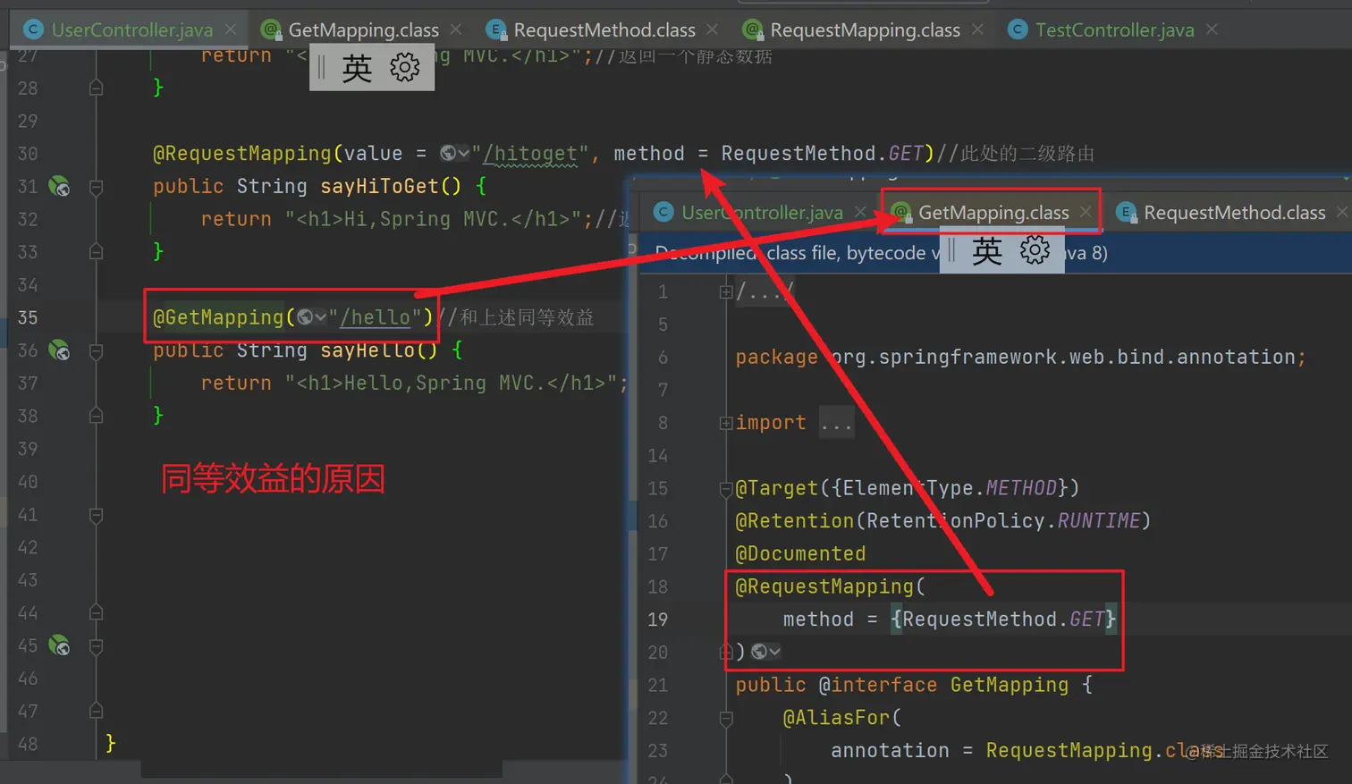Click @Target annotation on line 15
Image resolution: width=1352 pixels, height=784 pixels.
(x=776, y=488)
